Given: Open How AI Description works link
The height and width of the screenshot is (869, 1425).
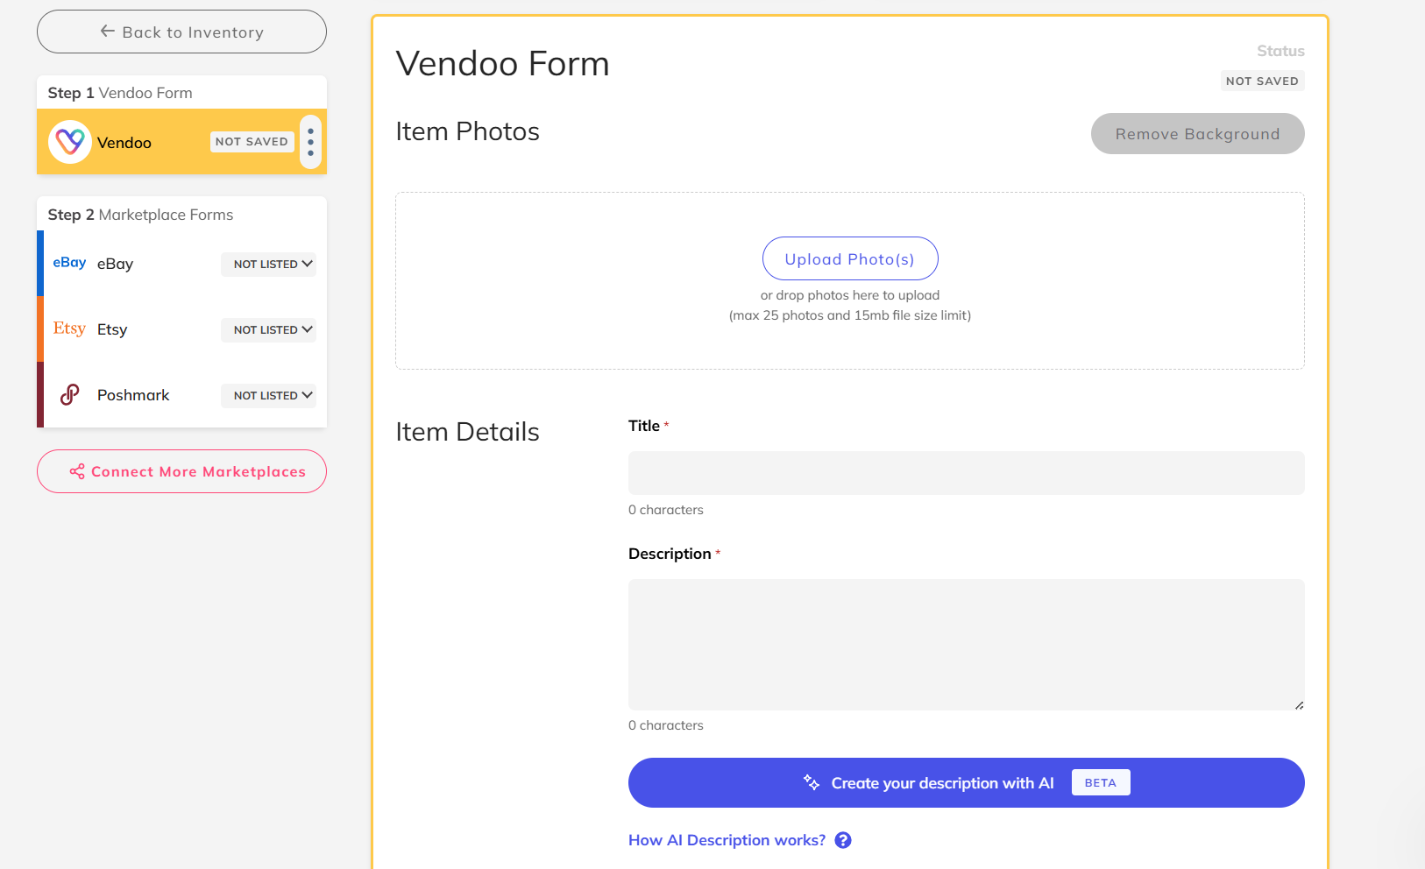Looking at the screenshot, I should [727, 840].
